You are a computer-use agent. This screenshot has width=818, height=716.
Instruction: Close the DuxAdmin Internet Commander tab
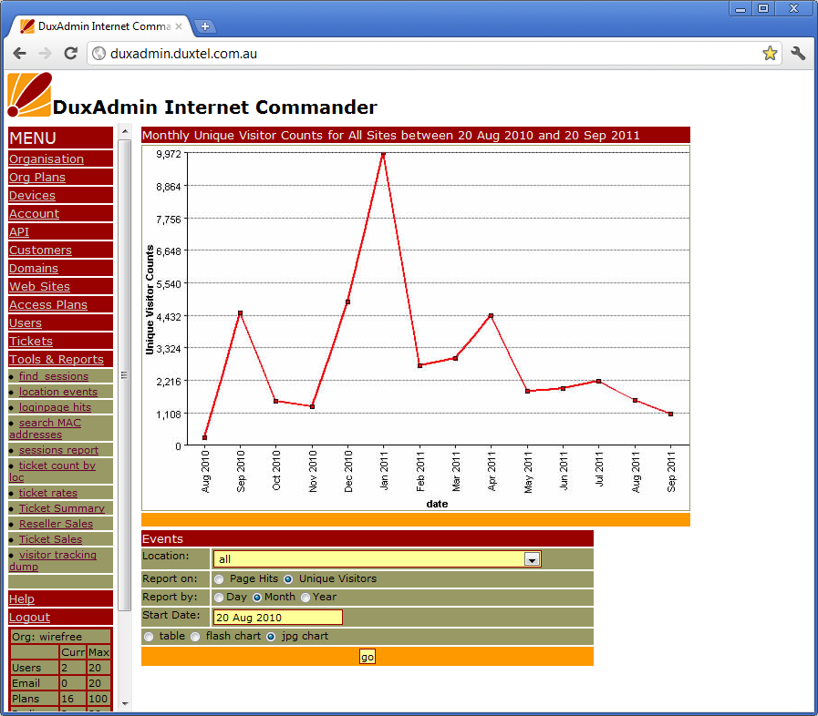(x=179, y=26)
